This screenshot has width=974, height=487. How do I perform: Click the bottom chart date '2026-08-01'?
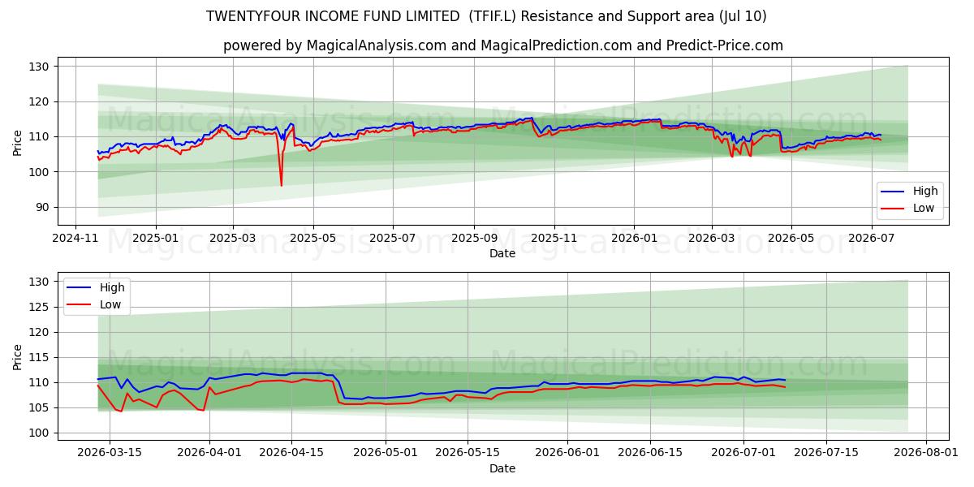click(926, 453)
